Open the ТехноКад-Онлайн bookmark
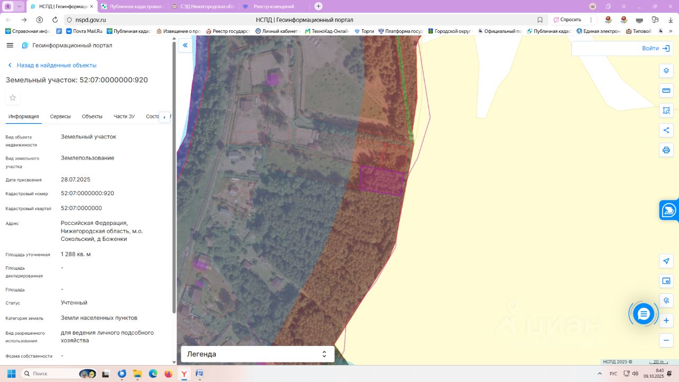679x382 pixels. click(328, 31)
